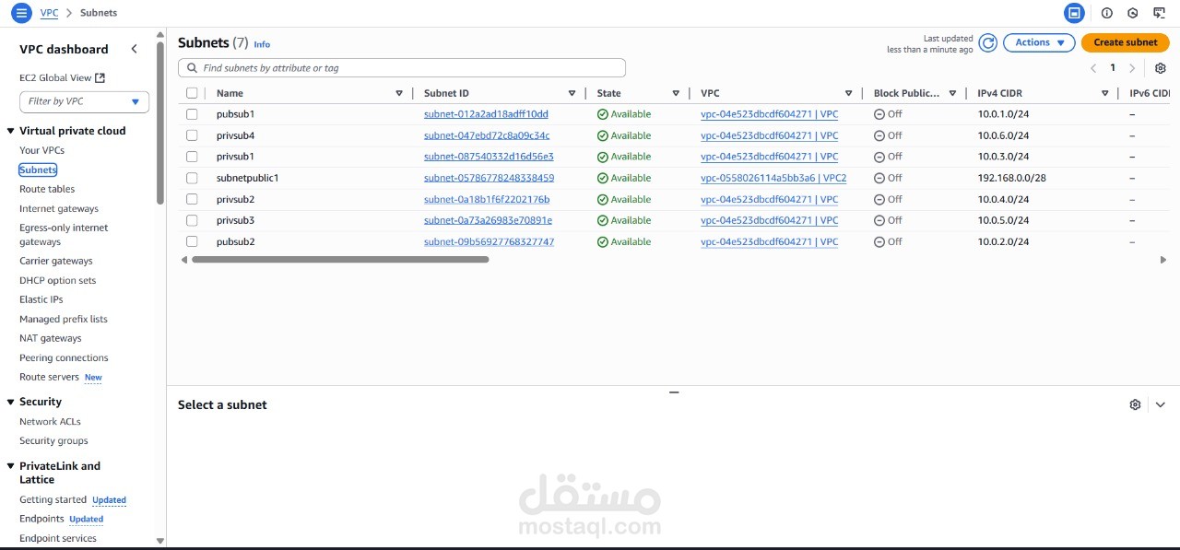Sort by VPC column arrow
This screenshot has width=1180, height=550.
(x=849, y=93)
